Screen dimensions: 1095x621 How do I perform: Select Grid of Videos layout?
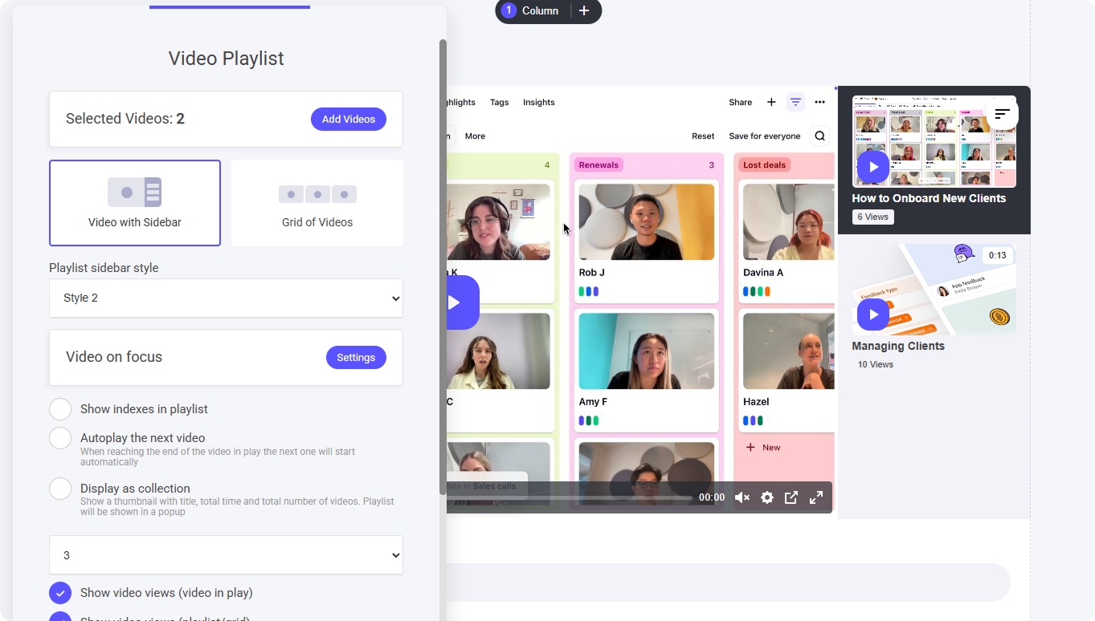pos(317,203)
